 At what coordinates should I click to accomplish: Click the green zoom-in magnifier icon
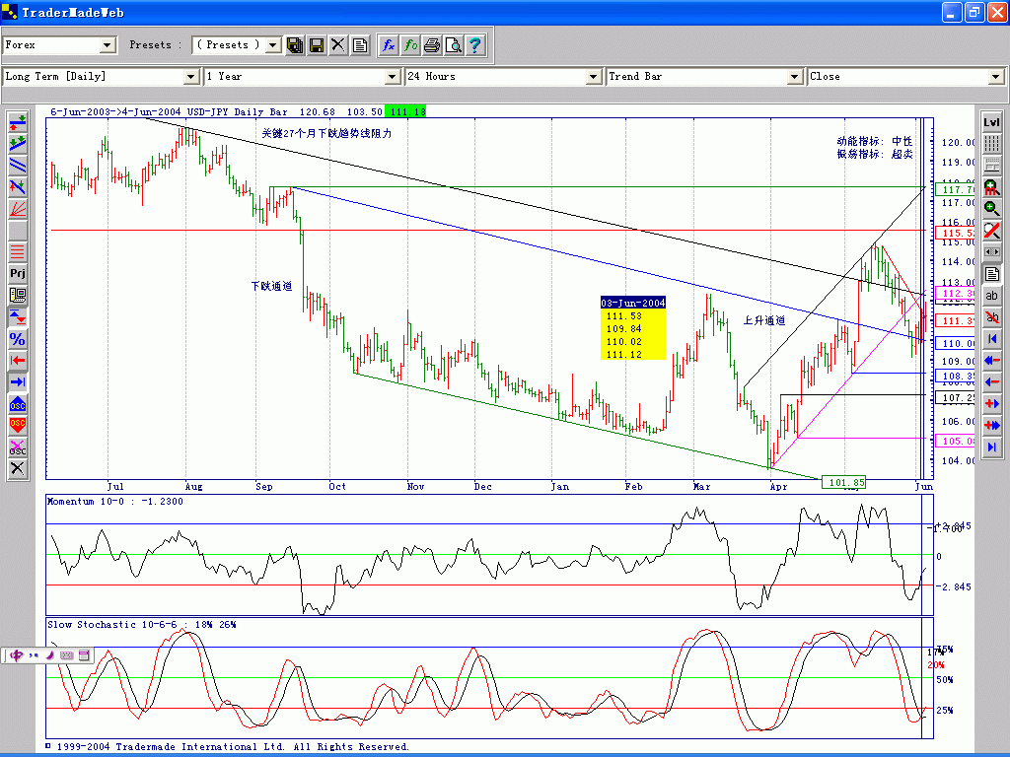pos(992,209)
